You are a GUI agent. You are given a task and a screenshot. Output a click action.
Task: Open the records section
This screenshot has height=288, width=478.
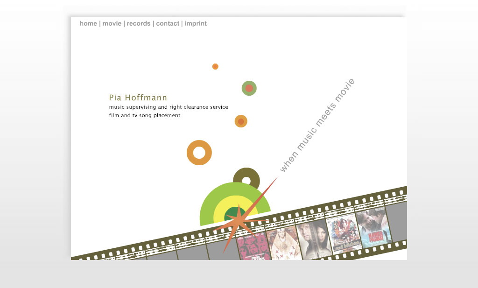point(138,23)
